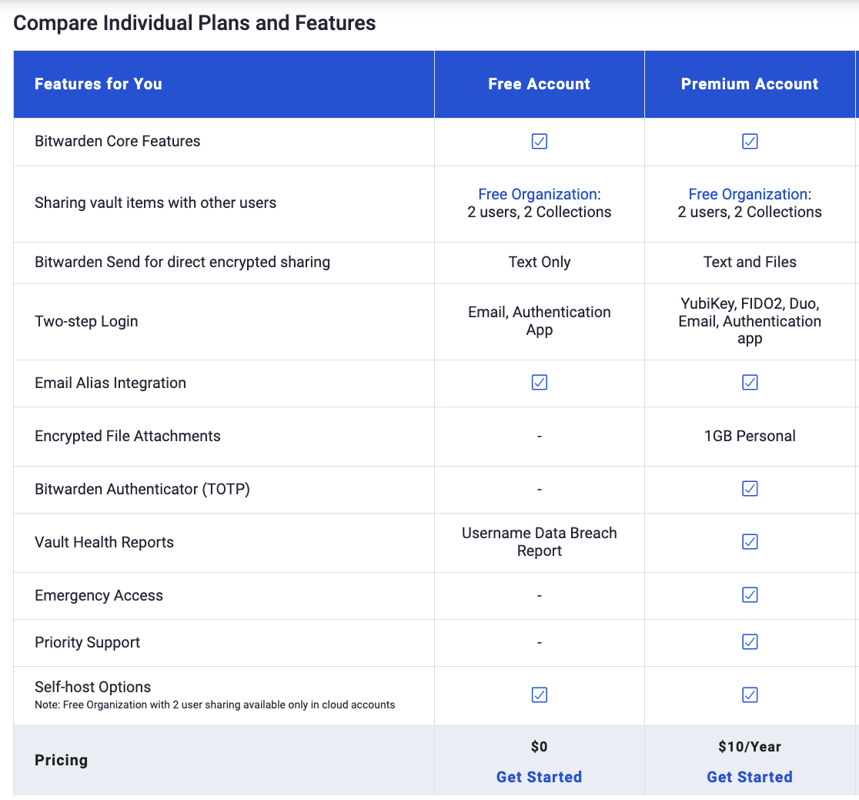
Task: Click Self-host Options checkmark for Free Account
Action: pos(540,695)
